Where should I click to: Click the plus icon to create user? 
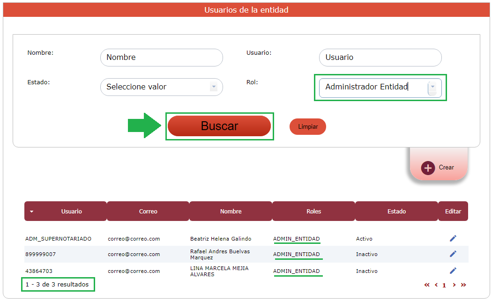[x=428, y=168]
